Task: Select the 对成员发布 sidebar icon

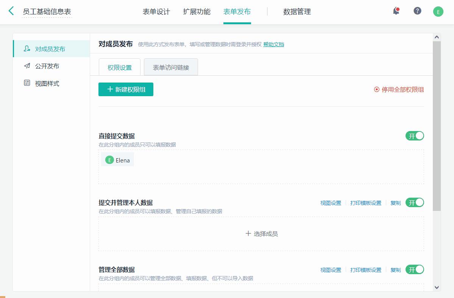Action: (x=27, y=48)
